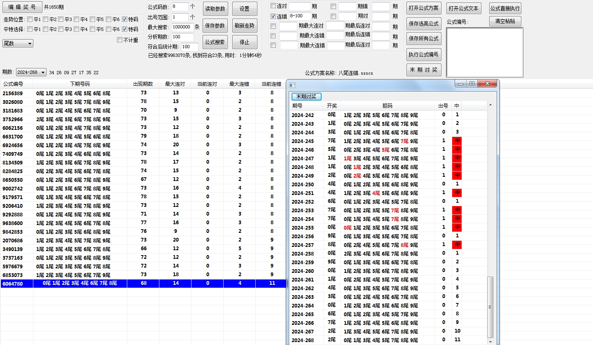The image size is (593, 345).
Task: Click the 出现期数 column header
Action: click(x=143, y=84)
